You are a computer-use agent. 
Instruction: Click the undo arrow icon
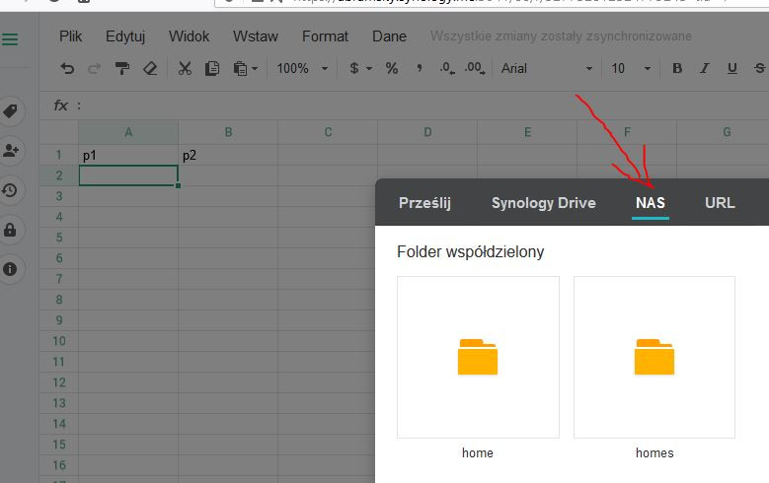coord(67,69)
